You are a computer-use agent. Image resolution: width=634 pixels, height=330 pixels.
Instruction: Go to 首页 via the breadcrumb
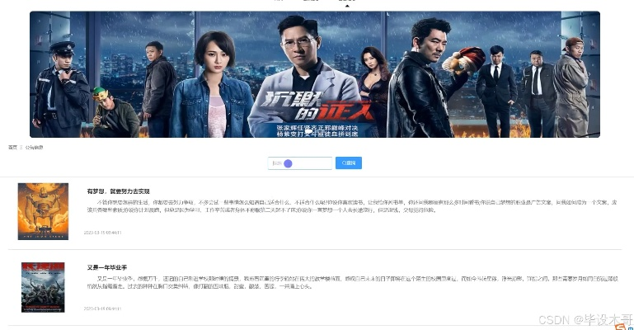click(12, 148)
